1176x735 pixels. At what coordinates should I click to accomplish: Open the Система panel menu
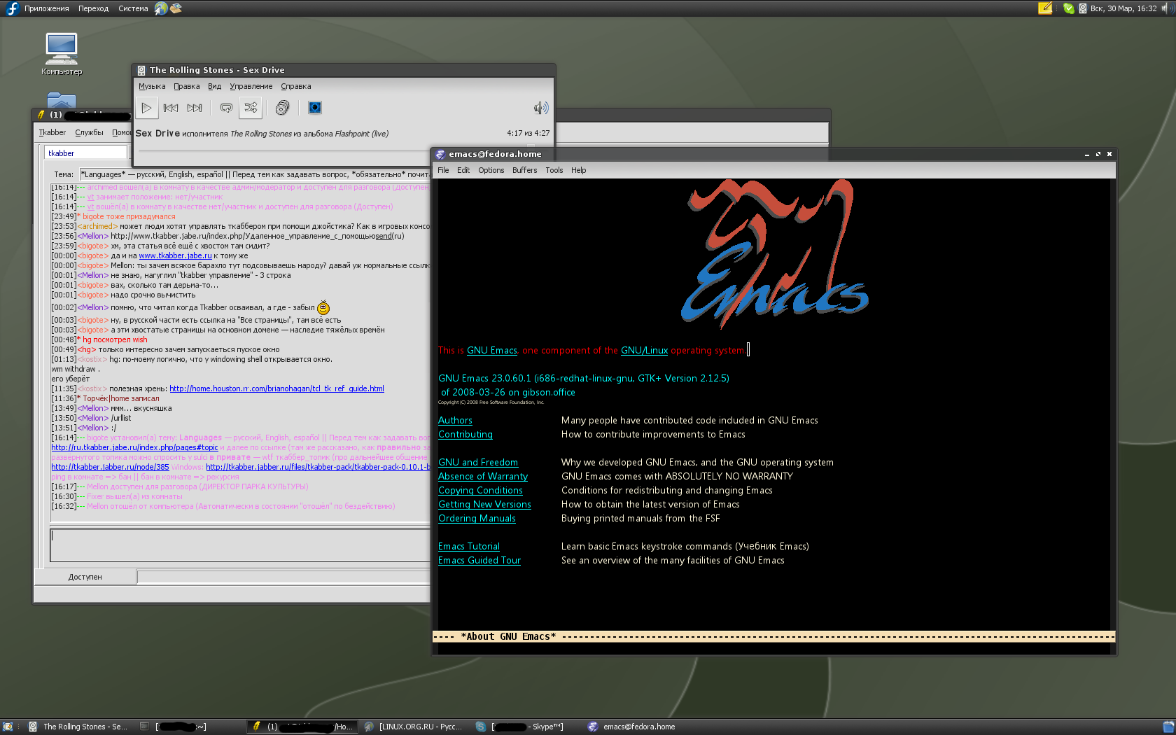click(133, 8)
